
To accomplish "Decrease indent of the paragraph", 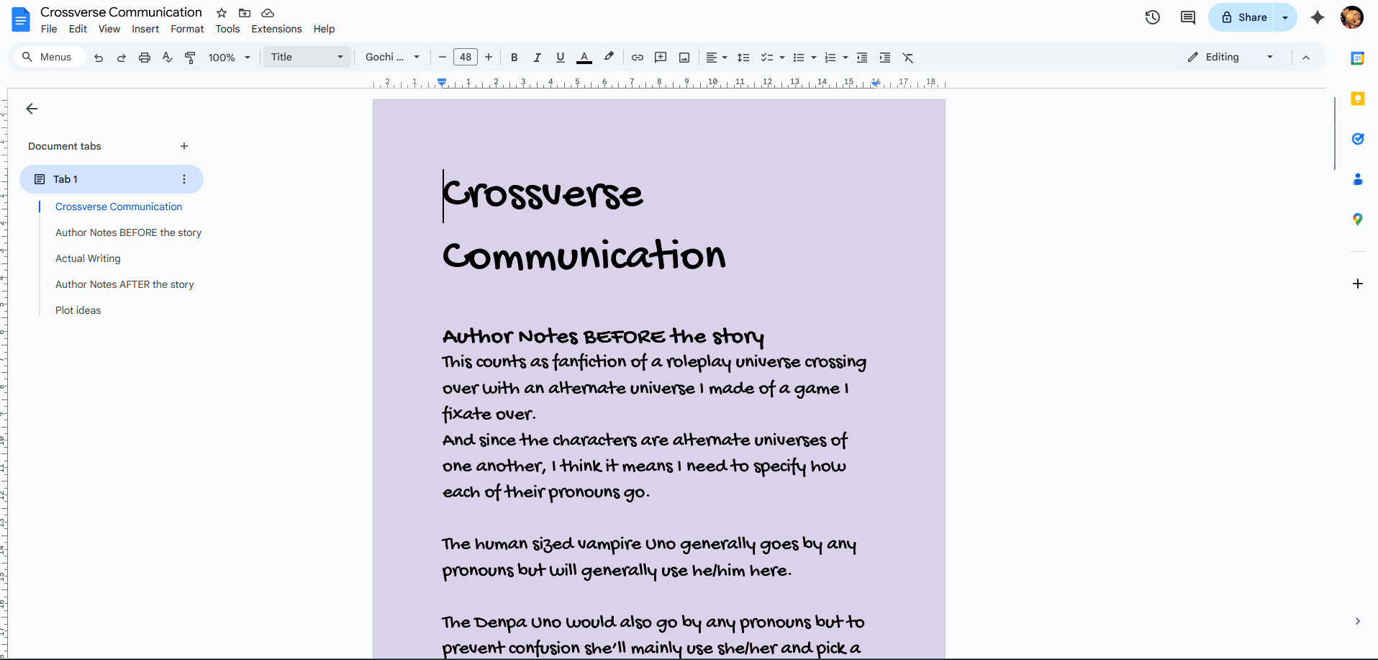I will point(862,58).
